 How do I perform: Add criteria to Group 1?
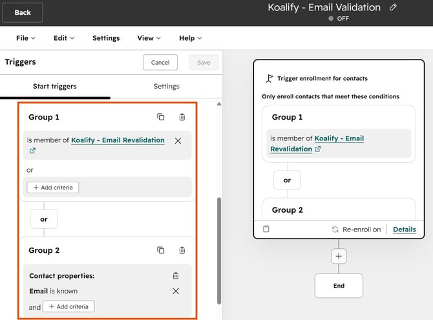tap(53, 187)
